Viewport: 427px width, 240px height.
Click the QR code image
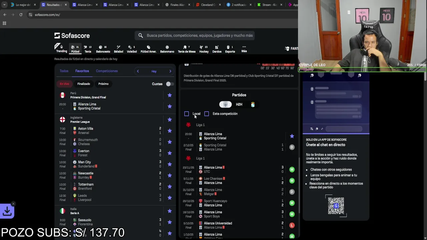(336, 206)
